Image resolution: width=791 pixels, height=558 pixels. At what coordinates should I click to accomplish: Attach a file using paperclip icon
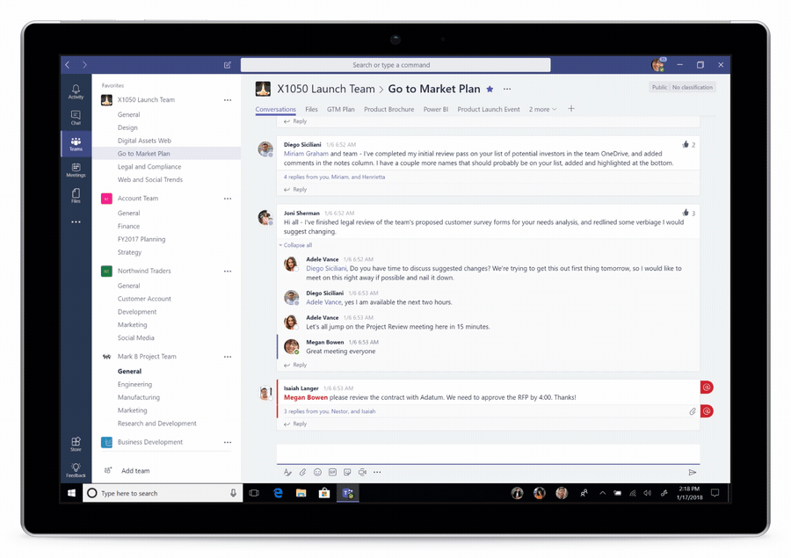point(302,472)
